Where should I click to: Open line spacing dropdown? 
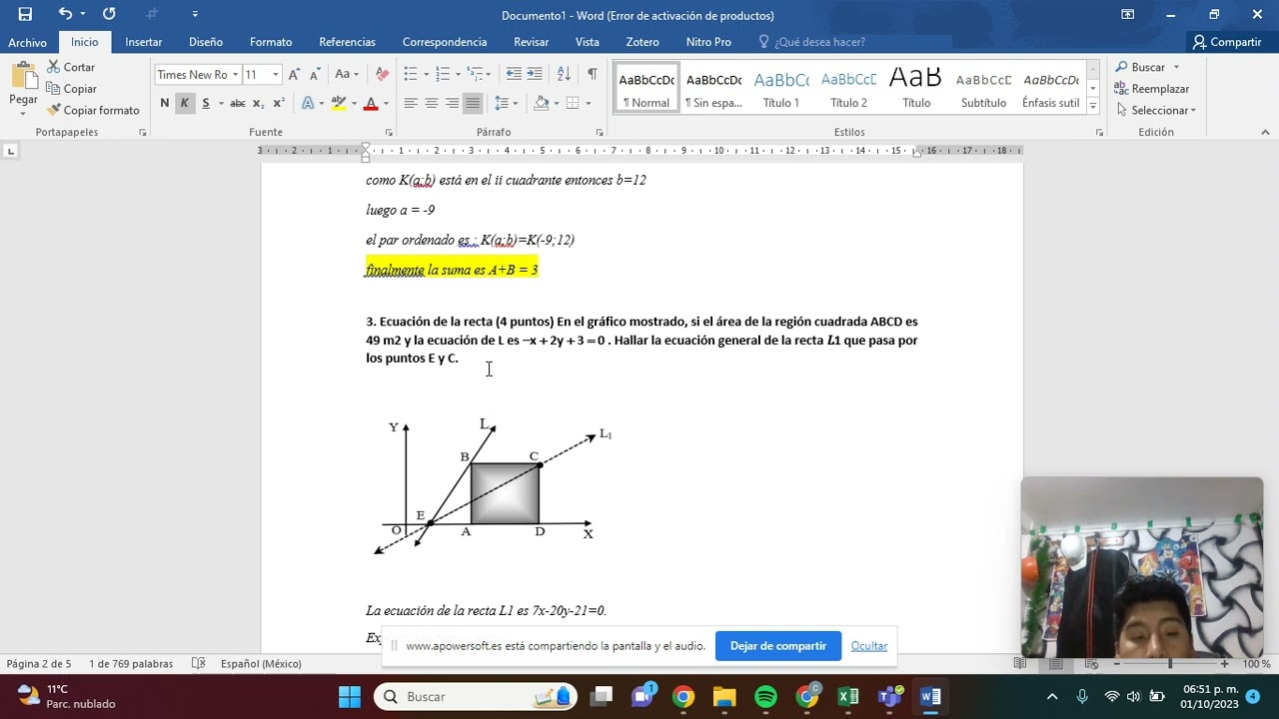[x=506, y=103]
